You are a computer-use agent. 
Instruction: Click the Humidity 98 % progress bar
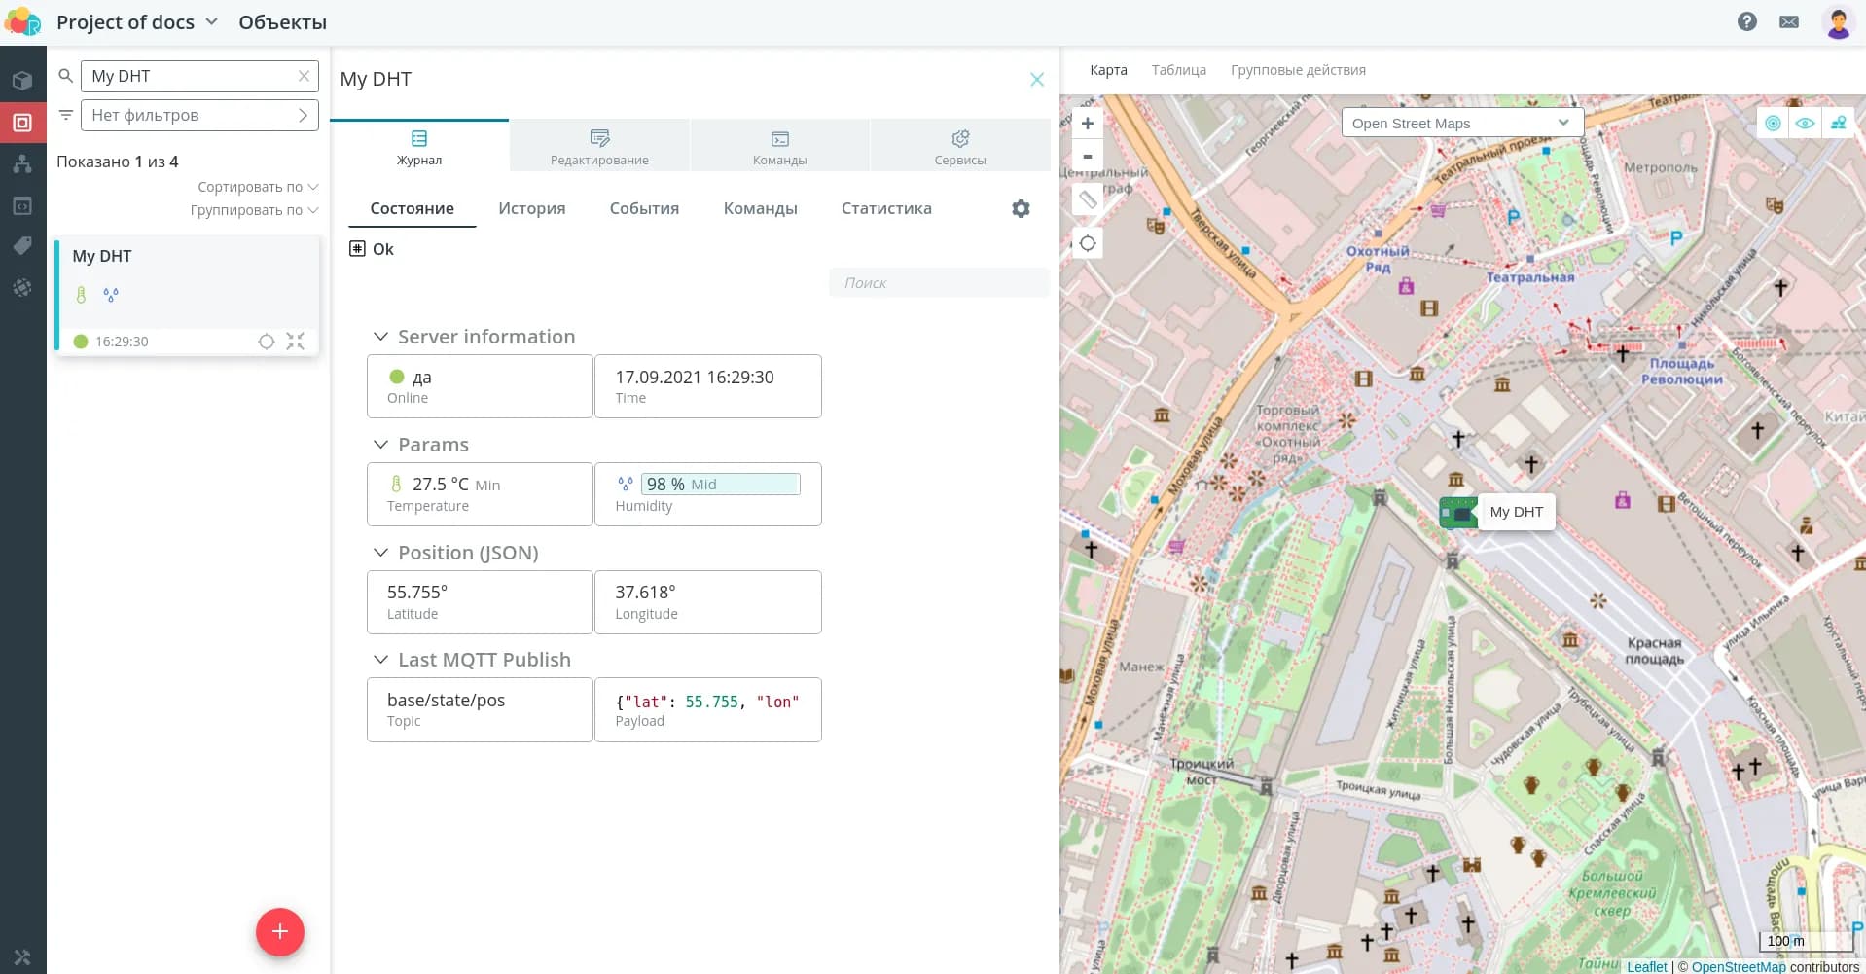pos(720,485)
